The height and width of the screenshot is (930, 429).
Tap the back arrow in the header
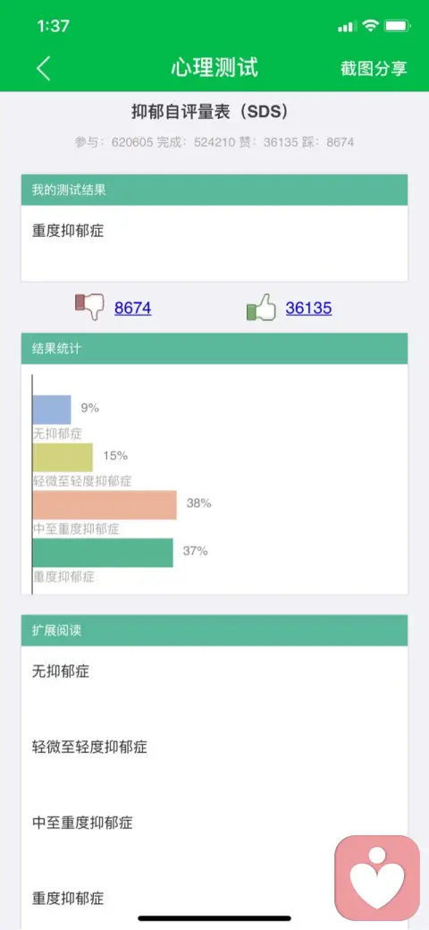point(44,68)
